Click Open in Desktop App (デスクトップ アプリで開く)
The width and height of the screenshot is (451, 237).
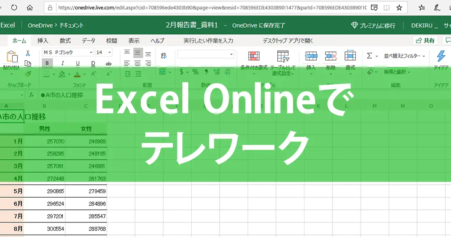pyautogui.click(x=288, y=41)
